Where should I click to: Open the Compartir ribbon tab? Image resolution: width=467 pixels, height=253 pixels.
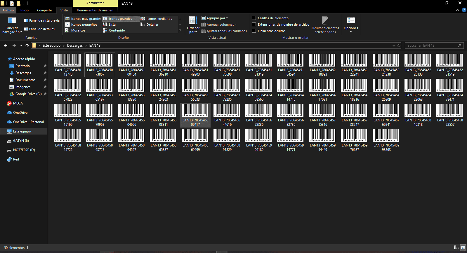44,10
